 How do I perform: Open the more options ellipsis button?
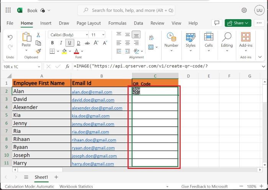click(x=259, y=23)
